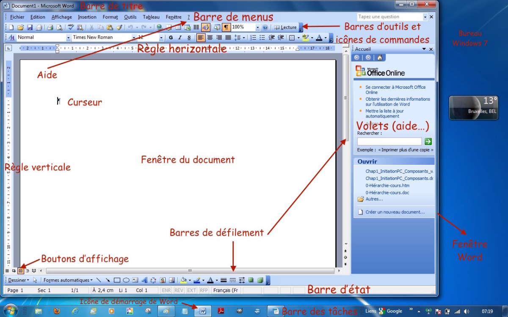Save the document with the floppy disk icon

click(x=30, y=27)
